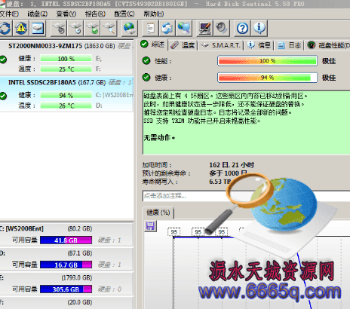Click the disk icon with green checkmark

92,28
